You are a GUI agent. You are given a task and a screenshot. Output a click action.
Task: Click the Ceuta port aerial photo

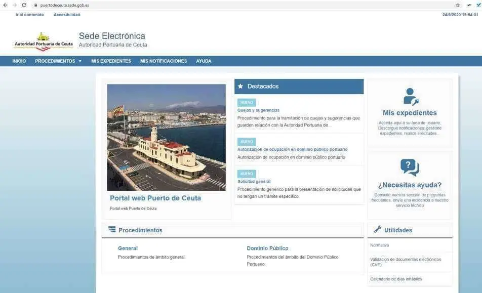[166, 137]
